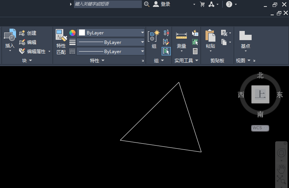The height and width of the screenshot is (188, 289).
Task: Click the Help question mark icon
Action: 229,4
